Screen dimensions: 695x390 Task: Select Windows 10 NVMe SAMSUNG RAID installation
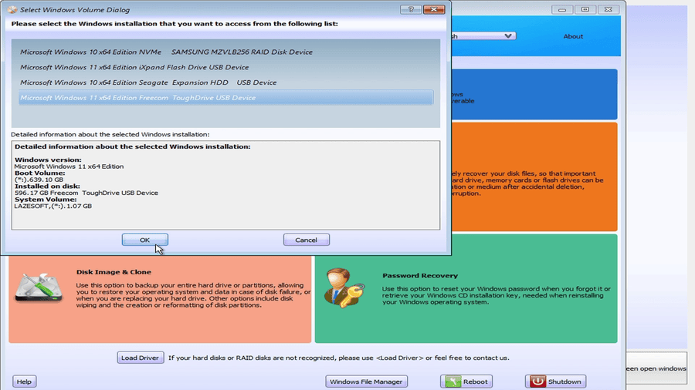(226, 52)
